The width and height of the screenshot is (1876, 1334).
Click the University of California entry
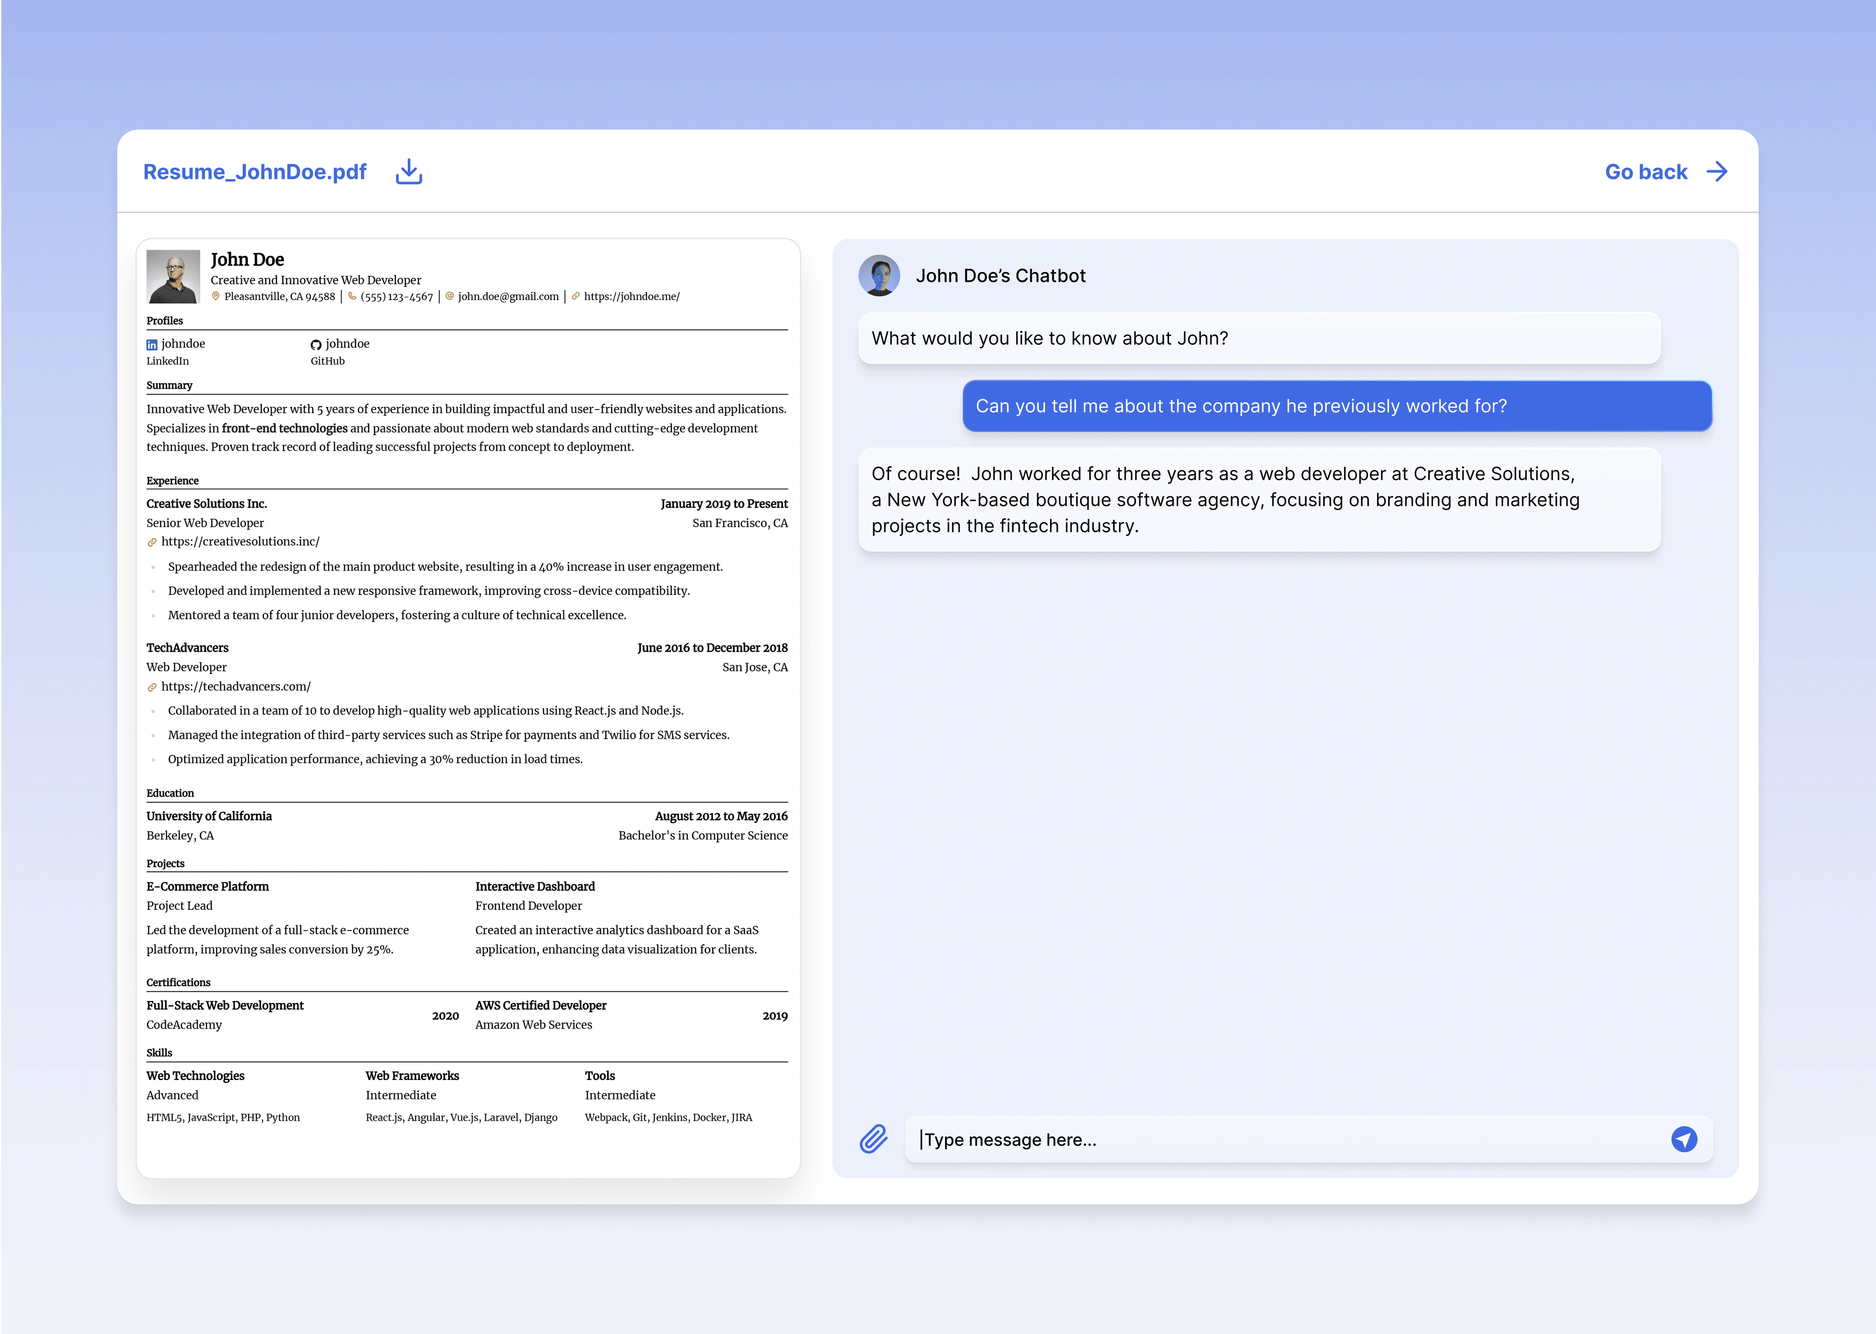click(208, 816)
